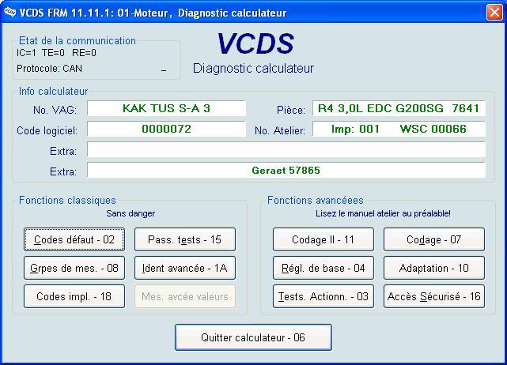Click the VCDS title bar app icon
507x365 pixels.
9,13
